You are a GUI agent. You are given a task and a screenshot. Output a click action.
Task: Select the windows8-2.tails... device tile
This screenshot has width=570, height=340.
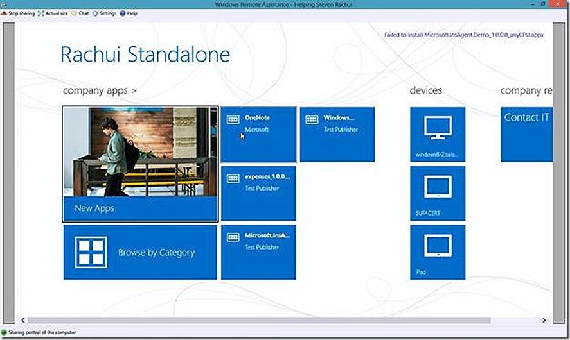pyautogui.click(x=438, y=134)
